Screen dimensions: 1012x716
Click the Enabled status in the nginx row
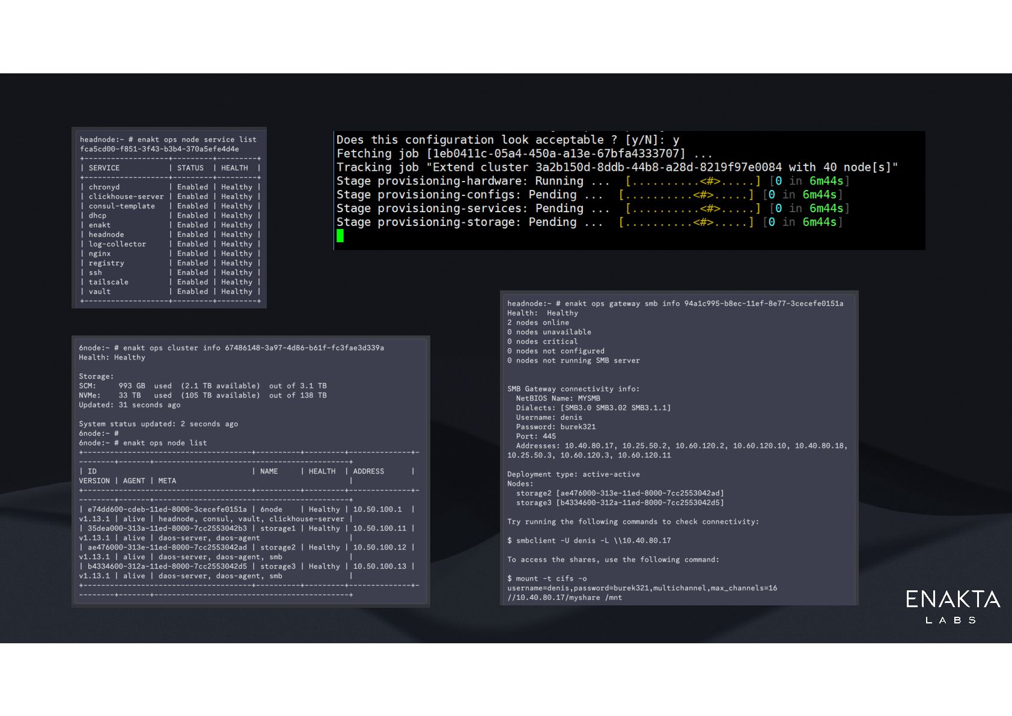[x=192, y=254]
